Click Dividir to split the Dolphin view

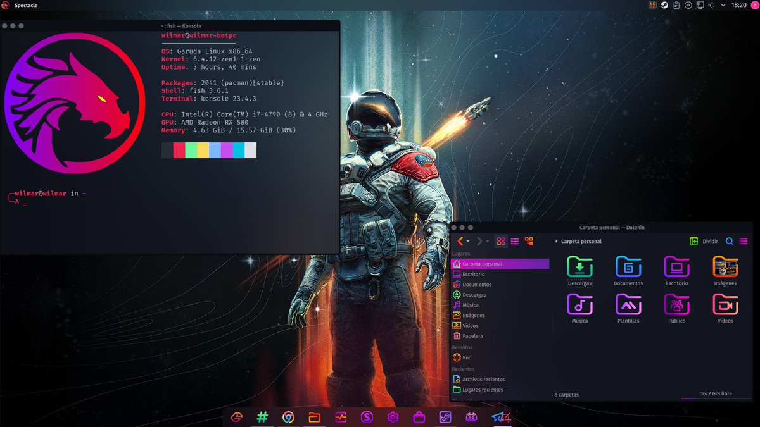704,241
